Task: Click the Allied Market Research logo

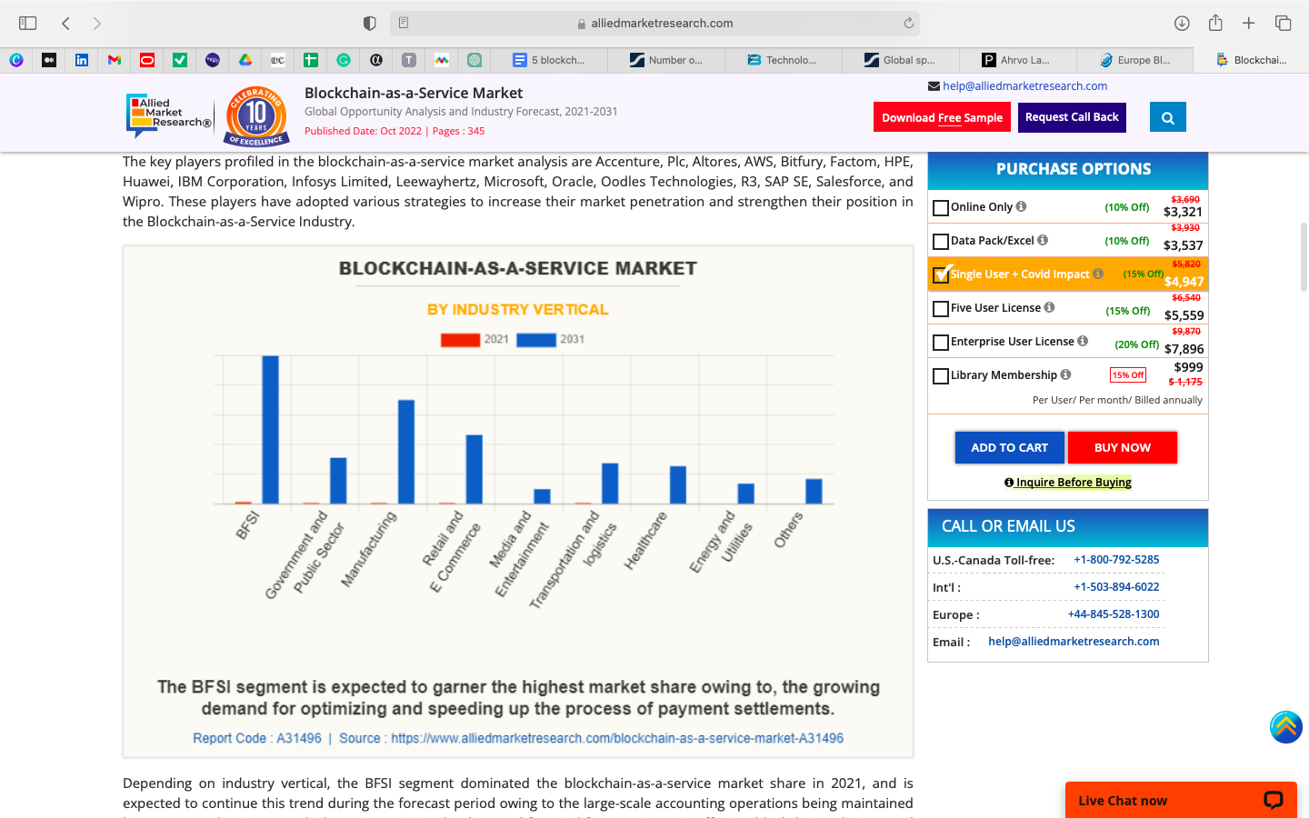Action: (x=169, y=115)
